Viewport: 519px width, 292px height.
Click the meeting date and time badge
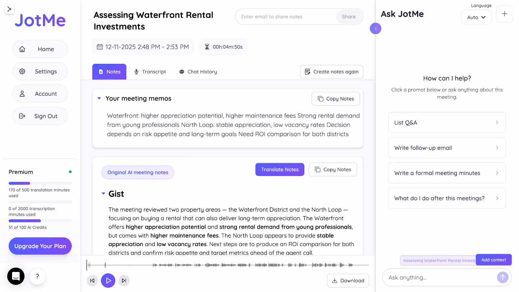143,47
